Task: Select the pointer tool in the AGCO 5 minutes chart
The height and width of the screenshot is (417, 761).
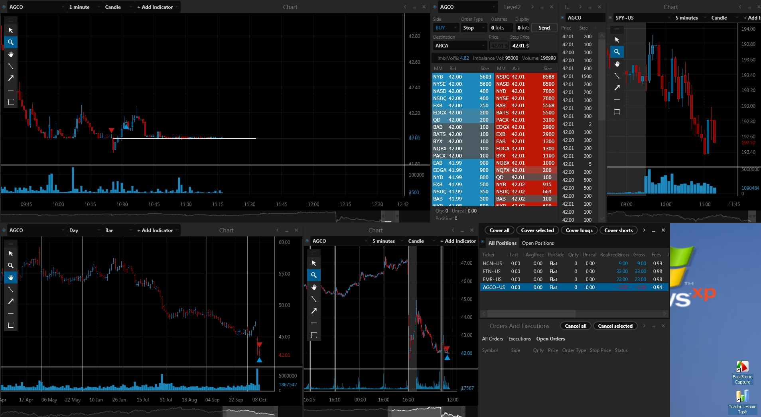Action: 314,263
